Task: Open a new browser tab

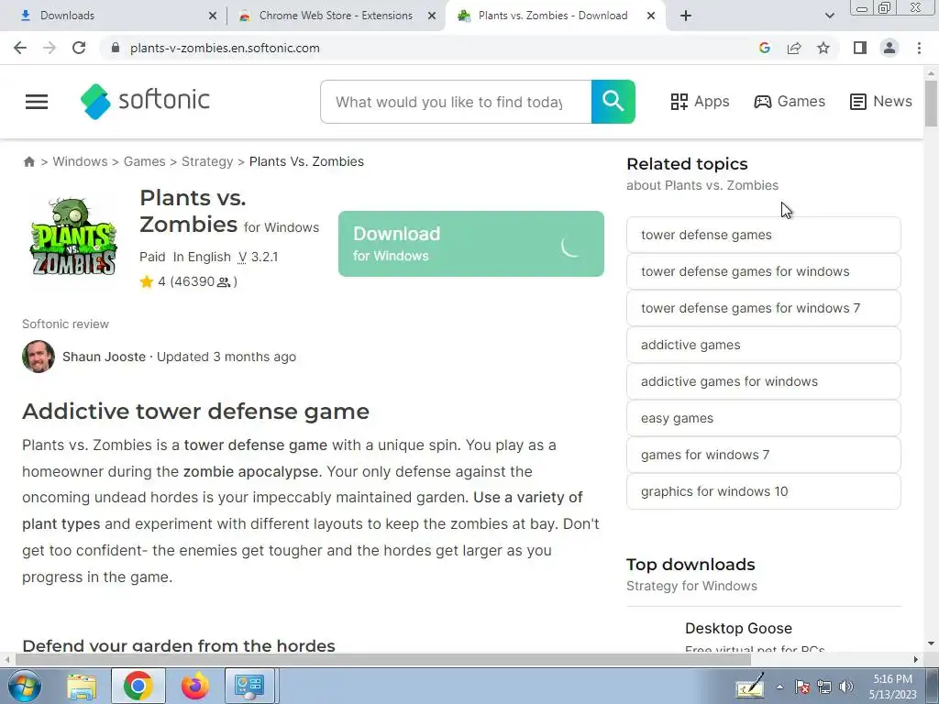Action: click(686, 16)
